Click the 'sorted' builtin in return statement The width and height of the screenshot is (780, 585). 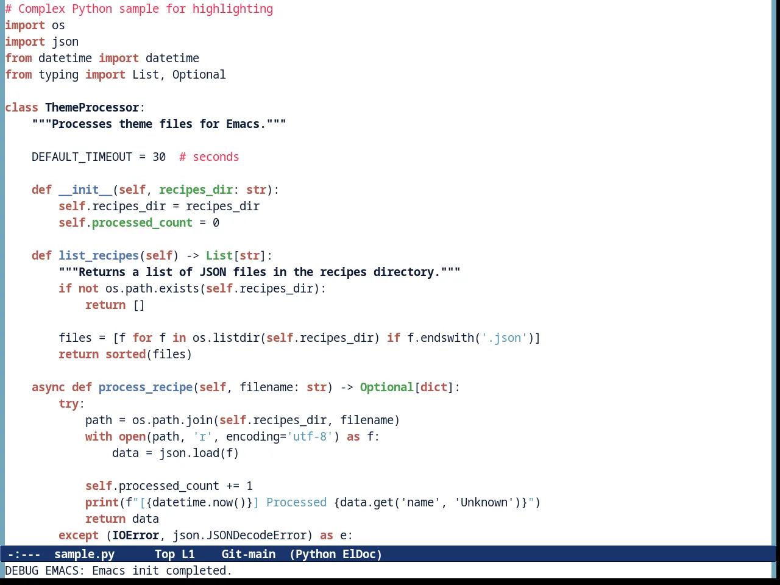click(126, 355)
